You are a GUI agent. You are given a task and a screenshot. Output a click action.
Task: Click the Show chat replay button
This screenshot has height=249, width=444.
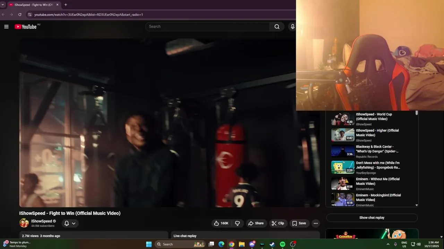click(372, 218)
